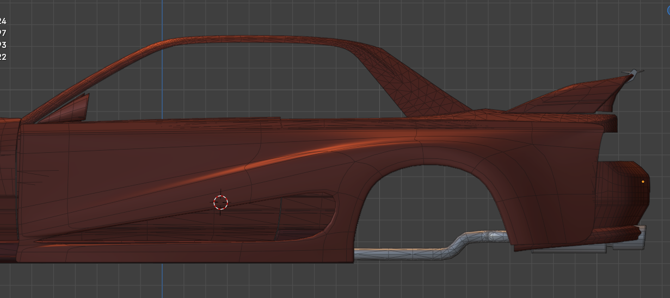Click the statistics value ending in 24
This screenshot has height=298, width=670.
[x=3, y=21]
